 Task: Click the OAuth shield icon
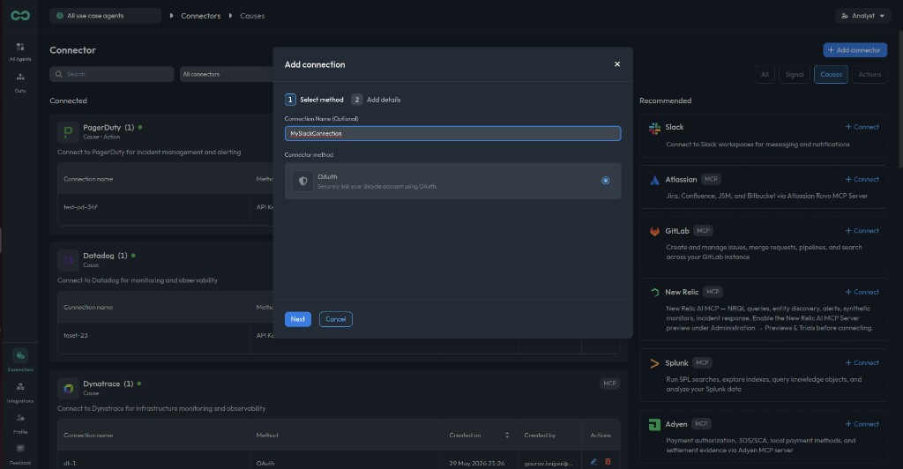(303, 181)
